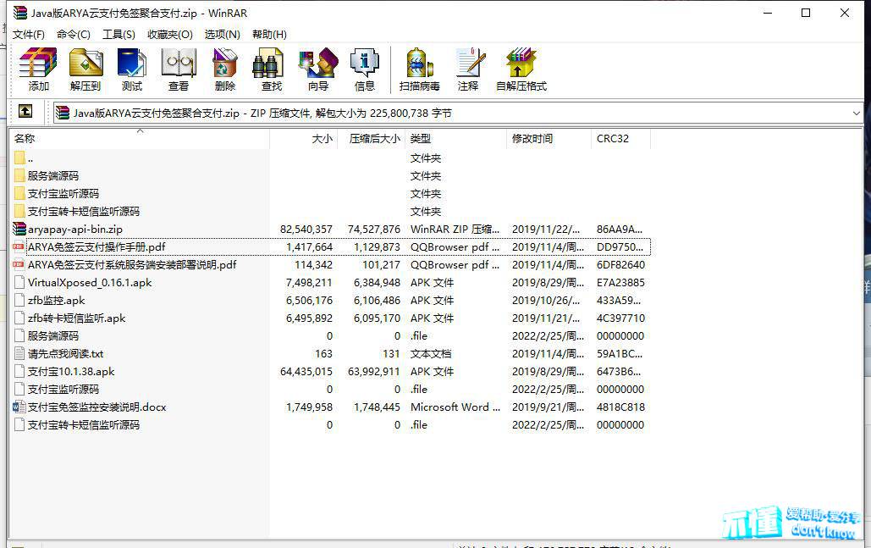
Task: Open the 收藏夹(O) menu
Action: pos(170,35)
